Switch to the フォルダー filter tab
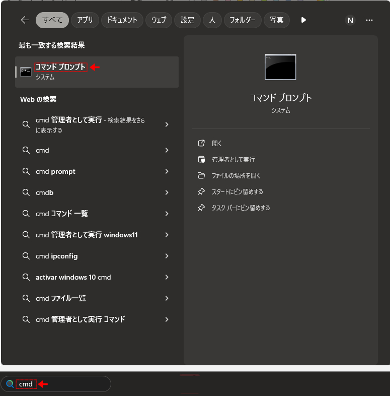 243,20
